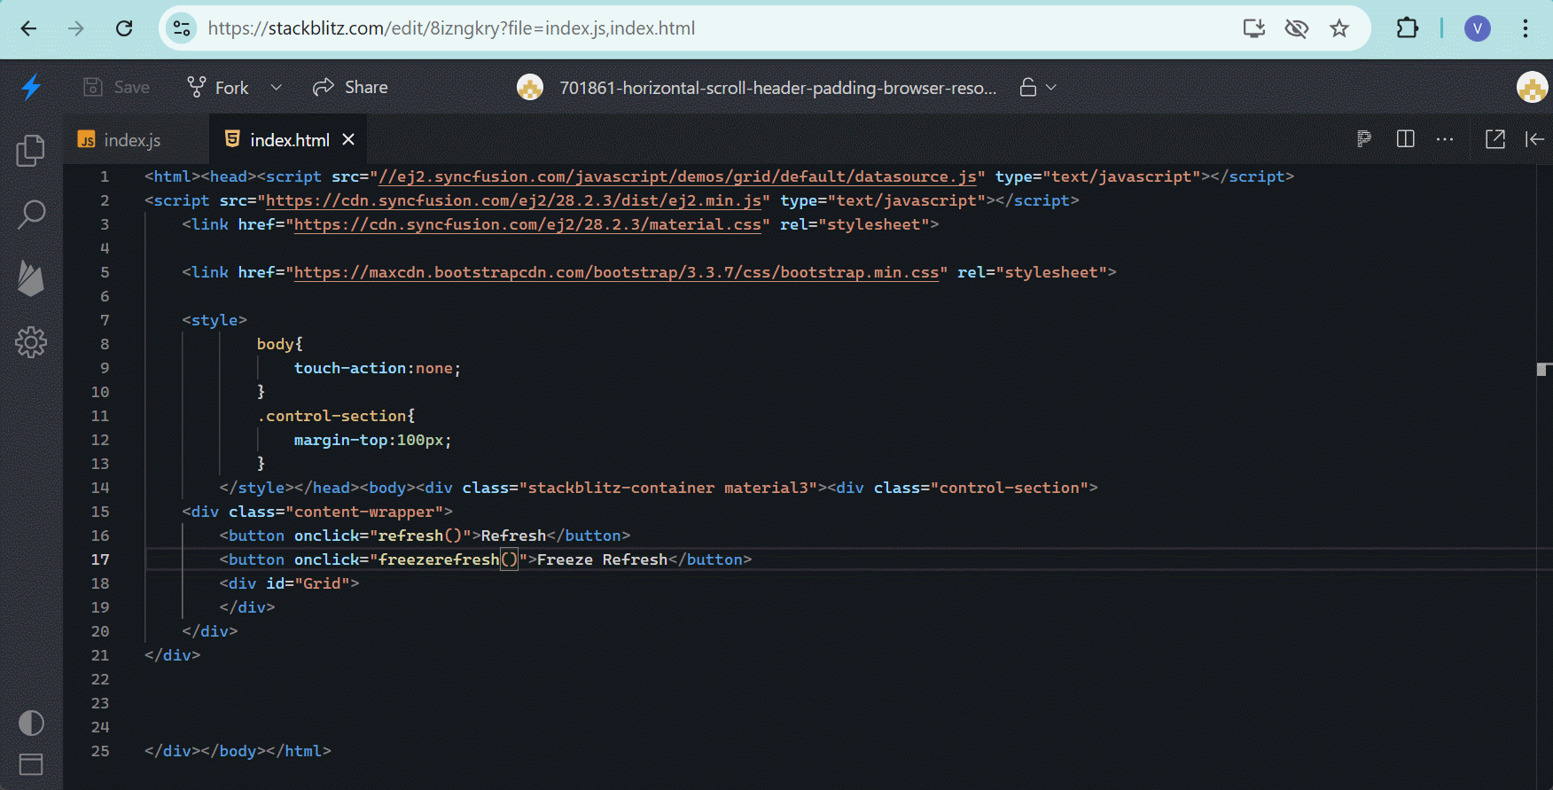Open preview in new window icon

pos(1495,139)
